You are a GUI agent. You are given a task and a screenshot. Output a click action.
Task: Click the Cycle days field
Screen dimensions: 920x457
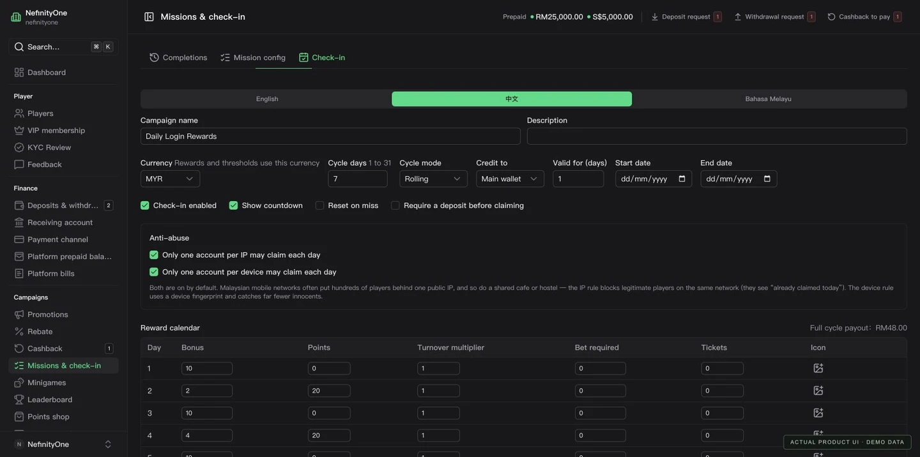(358, 179)
